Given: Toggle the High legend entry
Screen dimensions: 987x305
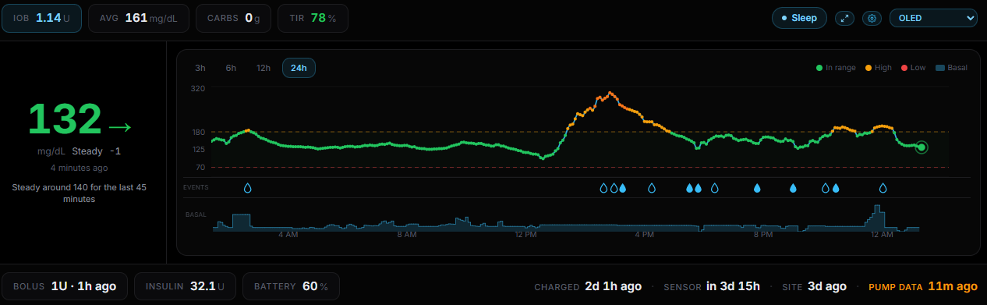Looking at the screenshot, I should [x=878, y=68].
